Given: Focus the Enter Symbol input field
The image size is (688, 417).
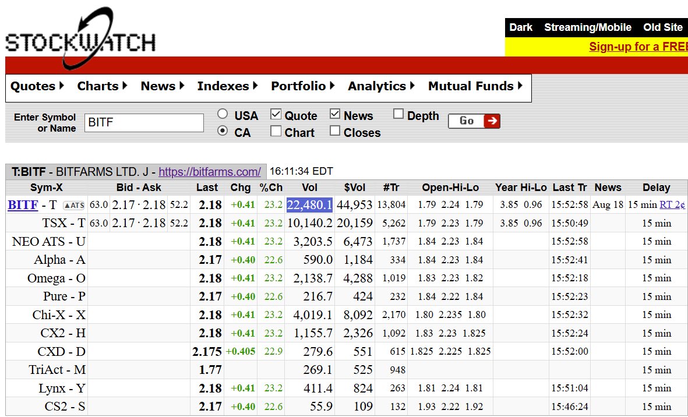Looking at the screenshot, I should pyautogui.click(x=144, y=122).
